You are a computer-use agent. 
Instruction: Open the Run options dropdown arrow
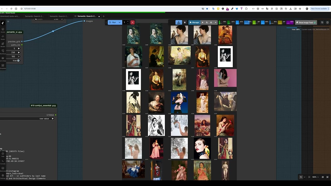click(119, 22)
